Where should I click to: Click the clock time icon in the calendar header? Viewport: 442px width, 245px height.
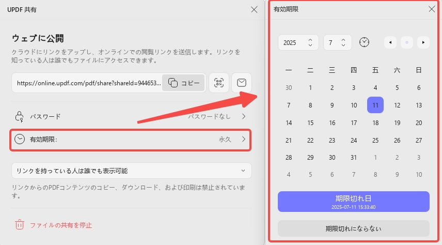click(364, 42)
